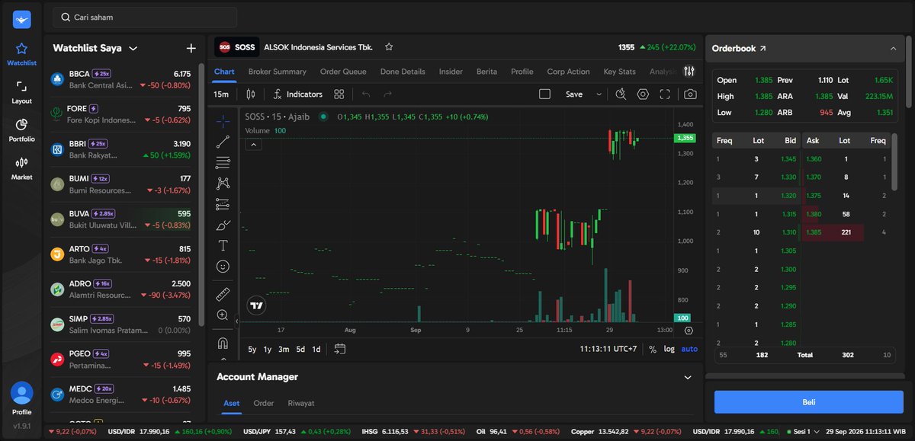The image size is (915, 441).
Task: Set chart range to 5y
Action: 252,349
